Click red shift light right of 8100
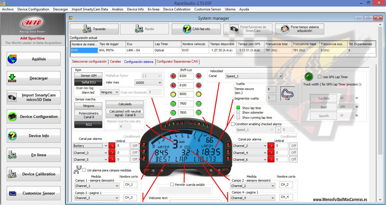 click(199, 85)
